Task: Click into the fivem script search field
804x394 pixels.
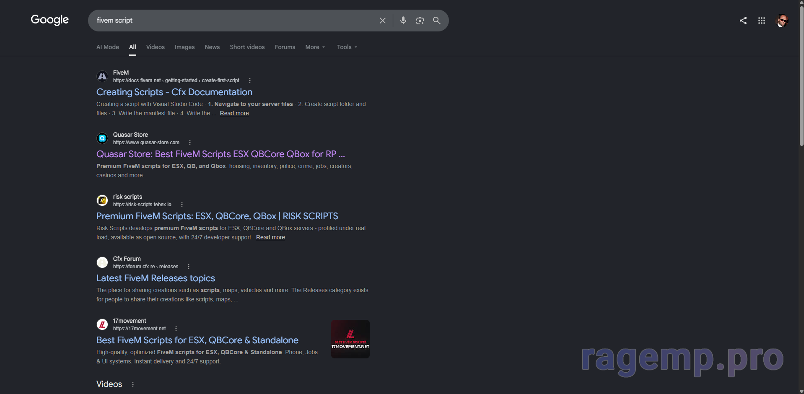Action: 233,21
